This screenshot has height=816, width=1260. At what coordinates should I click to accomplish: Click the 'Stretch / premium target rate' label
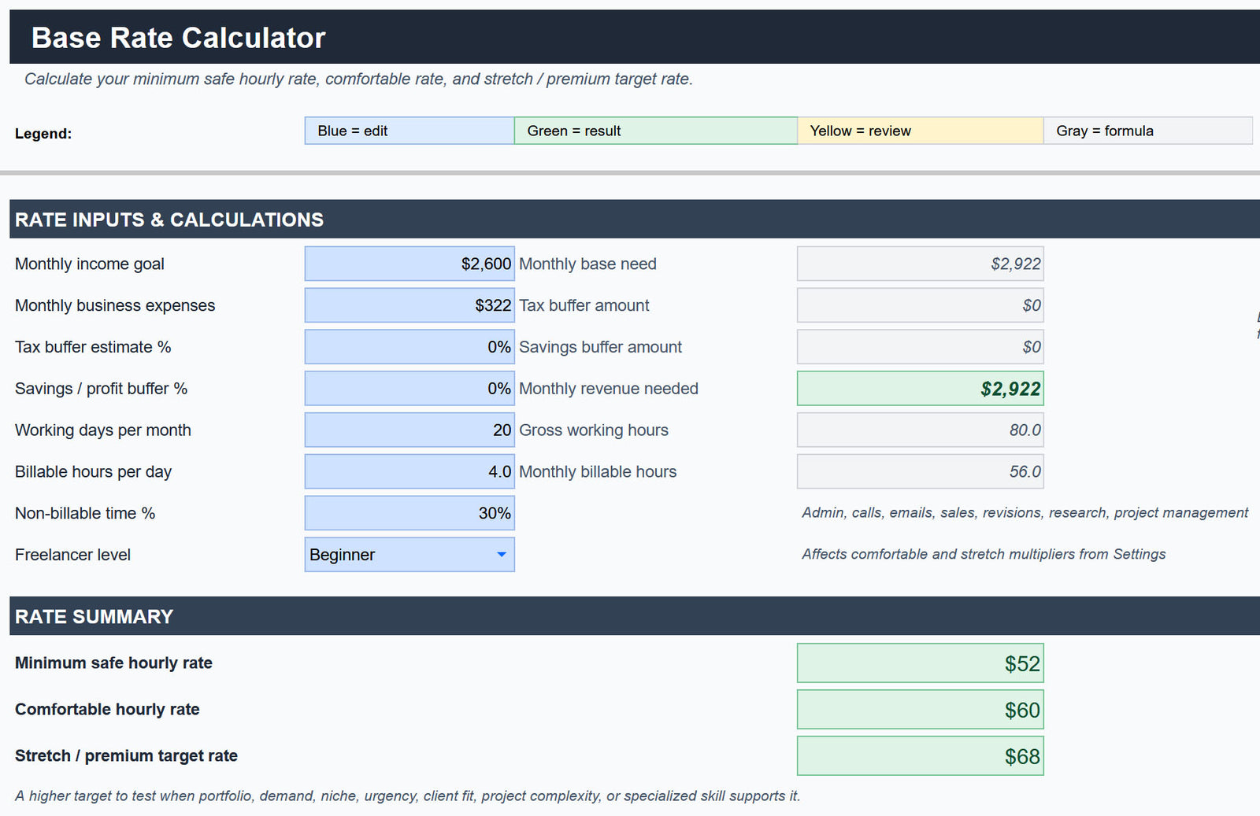pos(126,756)
